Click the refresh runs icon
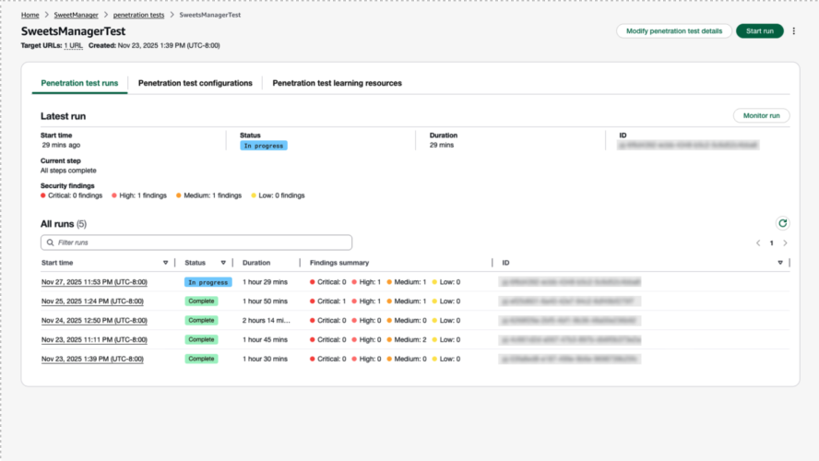 [x=782, y=223]
